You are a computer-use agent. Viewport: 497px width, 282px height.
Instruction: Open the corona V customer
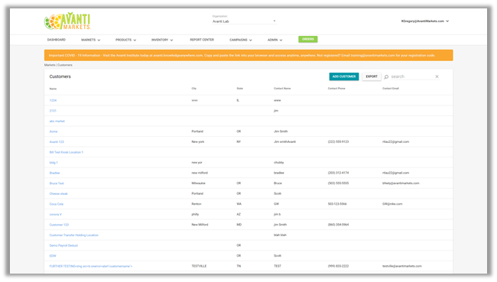pos(56,215)
